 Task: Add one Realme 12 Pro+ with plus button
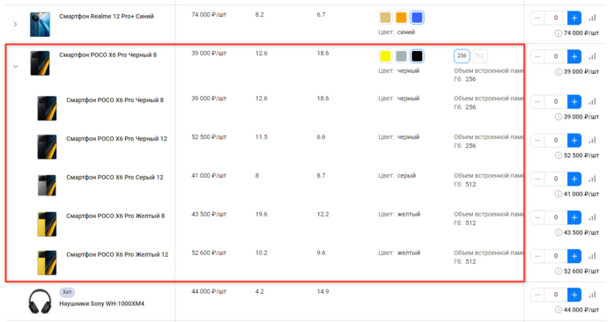click(574, 18)
